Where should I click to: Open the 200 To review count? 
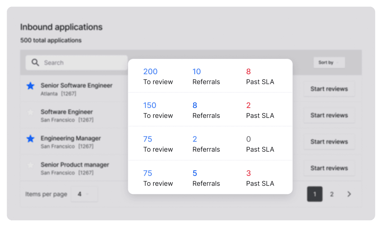tap(151, 72)
